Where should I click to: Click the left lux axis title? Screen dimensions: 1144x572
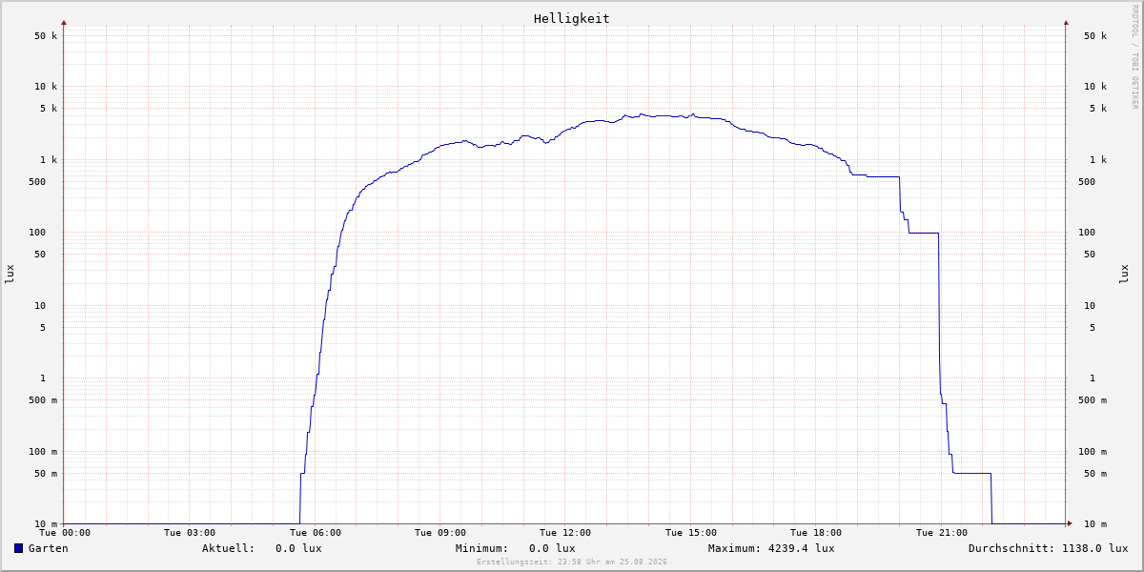pos(10,275)
